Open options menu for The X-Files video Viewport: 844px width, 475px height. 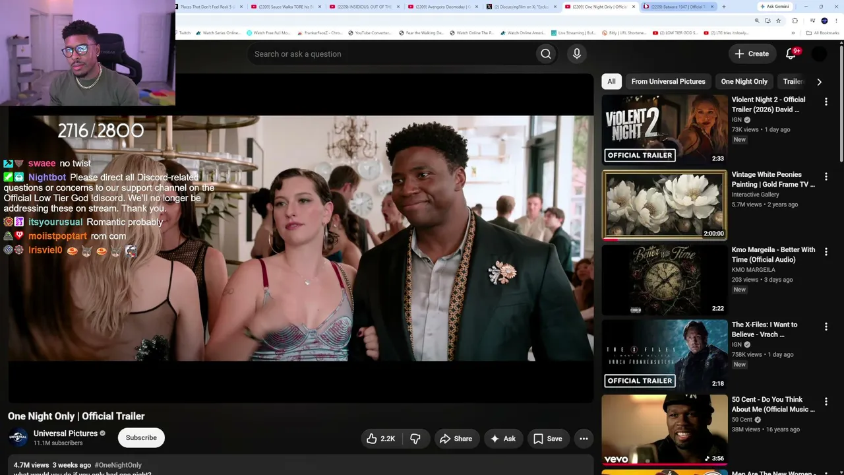click(x=826, y=327)
